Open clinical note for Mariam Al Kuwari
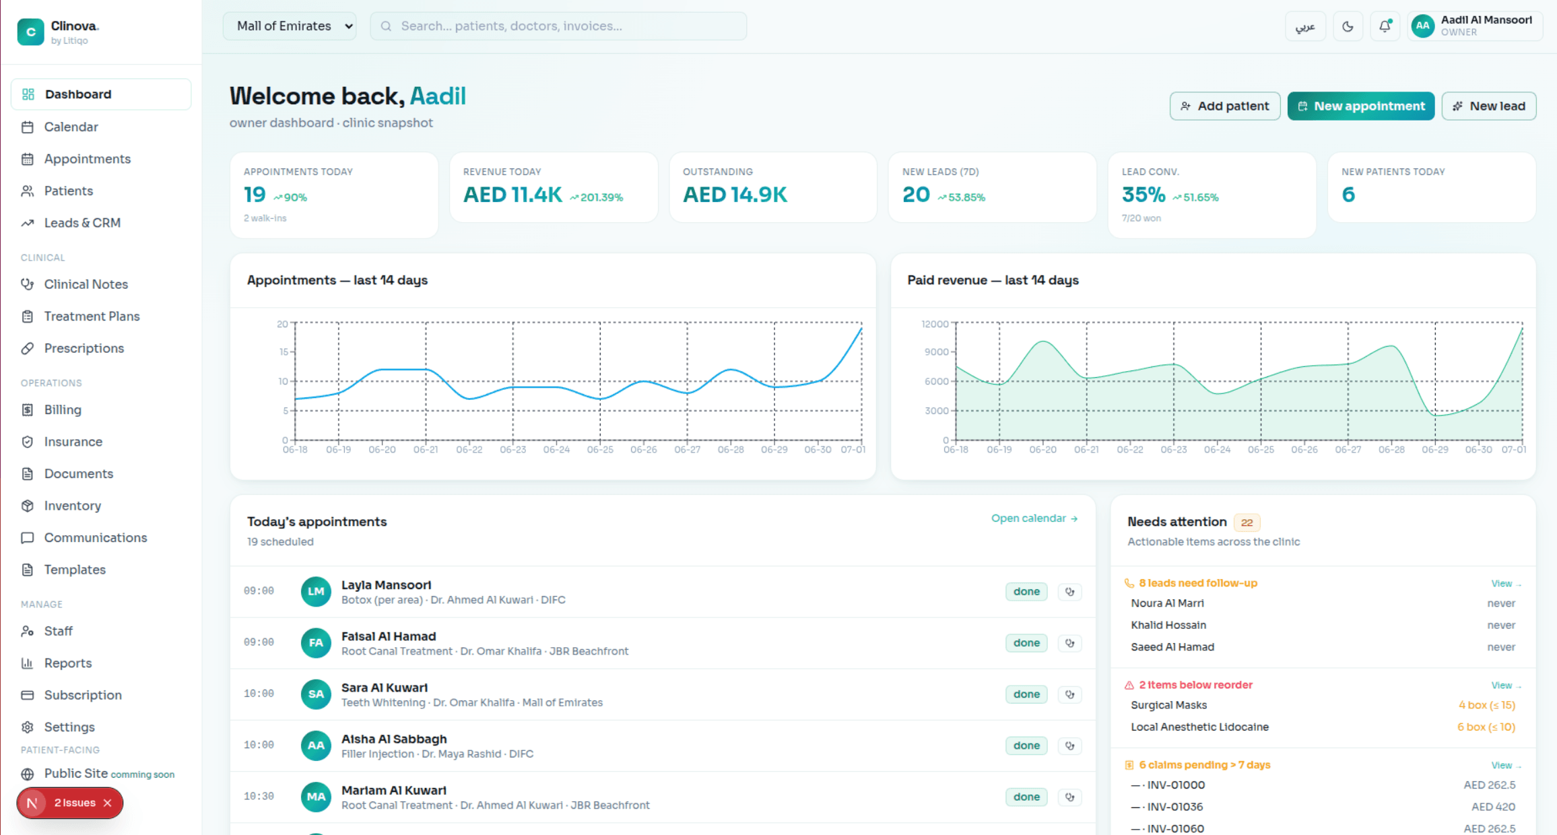 [1069, 797]
